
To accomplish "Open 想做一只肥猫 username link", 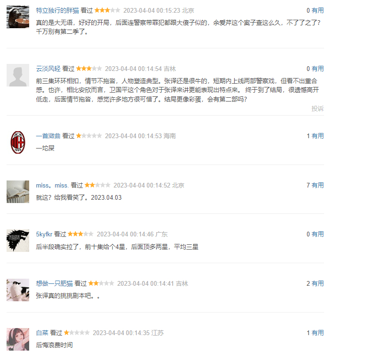I will click(x=55, y=283).
